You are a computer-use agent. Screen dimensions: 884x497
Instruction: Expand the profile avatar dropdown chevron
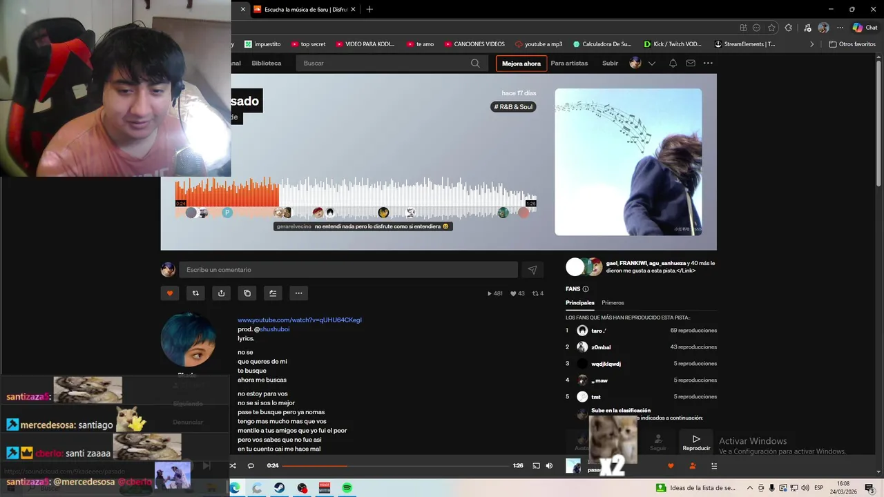(x=652, y=64)
